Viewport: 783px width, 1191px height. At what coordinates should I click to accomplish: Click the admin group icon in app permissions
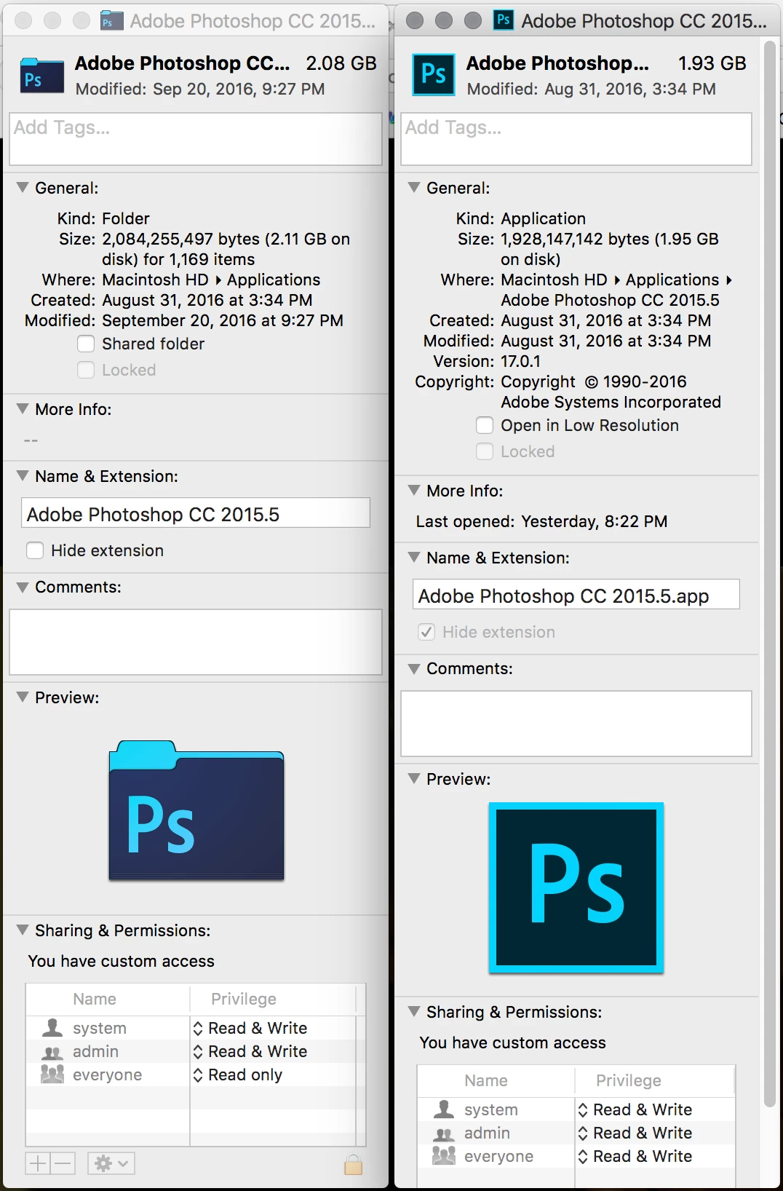(x=444, y=1133)
